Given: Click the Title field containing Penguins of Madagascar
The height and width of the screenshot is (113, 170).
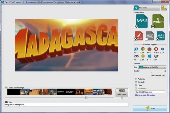Looking at the screenshot, I should point(66,105).
